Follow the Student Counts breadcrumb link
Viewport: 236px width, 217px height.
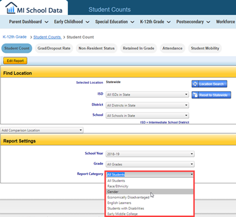point(47,37)
